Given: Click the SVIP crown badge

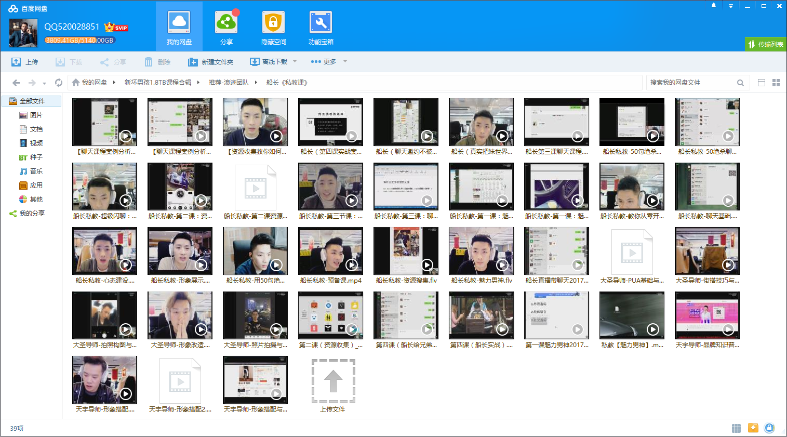Looking at the screenshot, I should tap(116, 27).
